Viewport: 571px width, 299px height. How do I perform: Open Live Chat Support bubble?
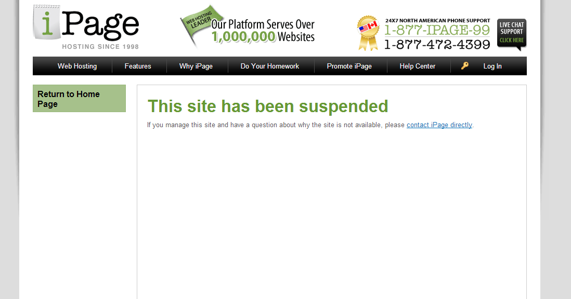(512, 34)
